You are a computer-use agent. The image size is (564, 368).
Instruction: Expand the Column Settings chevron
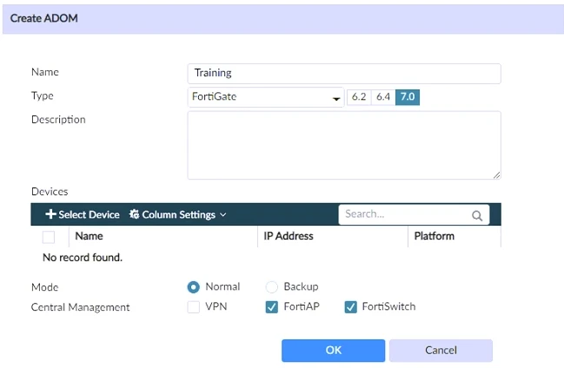point(223,214)
